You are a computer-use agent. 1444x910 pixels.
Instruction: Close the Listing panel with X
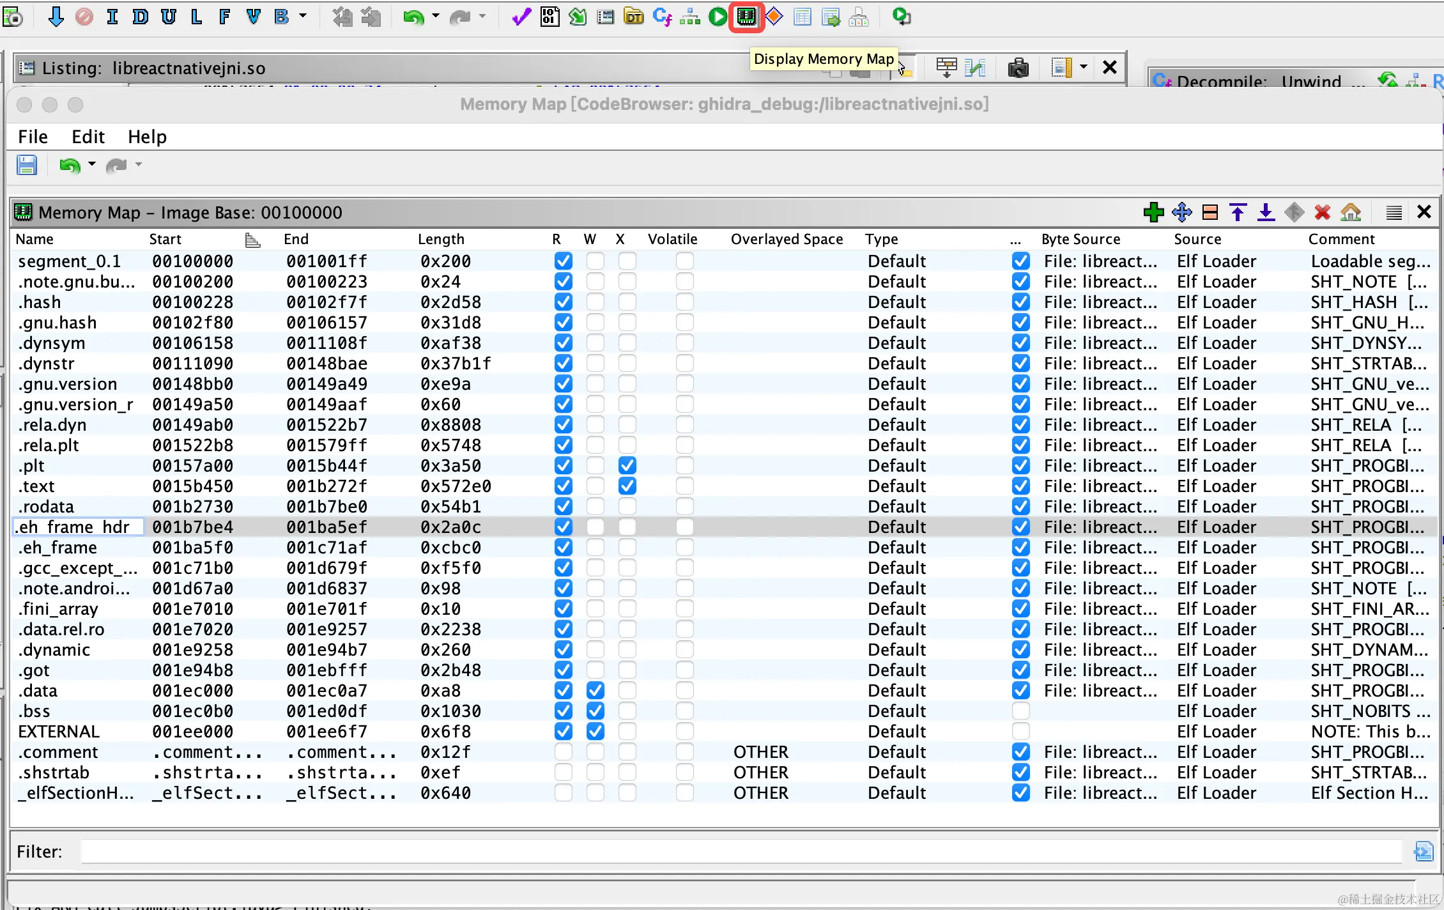[1110, 67]
